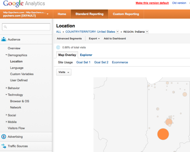Open the Visits metric dropdown
Screen dimensions: 190x152
coord(64,72)
